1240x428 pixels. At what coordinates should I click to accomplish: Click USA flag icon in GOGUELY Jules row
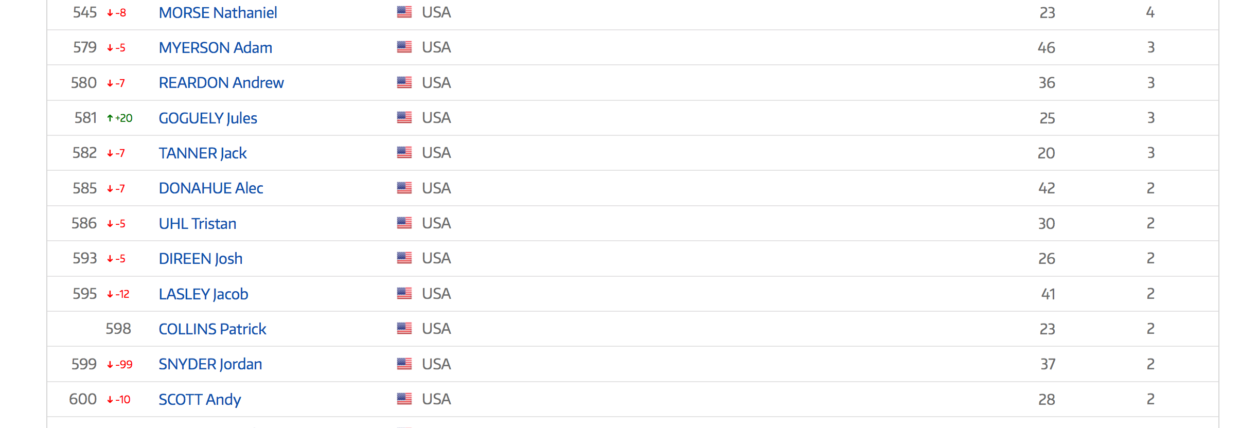click(404, 117)
